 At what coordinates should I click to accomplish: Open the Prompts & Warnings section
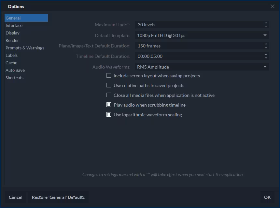tap(25, 48)
